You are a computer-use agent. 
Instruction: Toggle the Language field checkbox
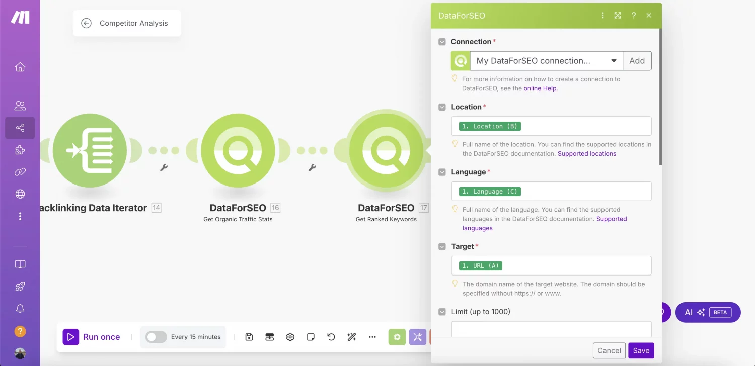(x=442, y=172)
